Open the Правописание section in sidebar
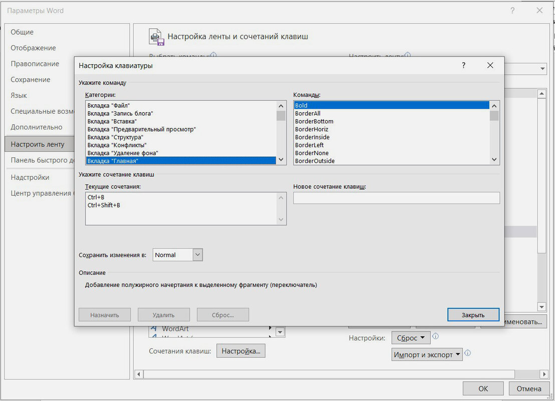 [x=35, y=64]
